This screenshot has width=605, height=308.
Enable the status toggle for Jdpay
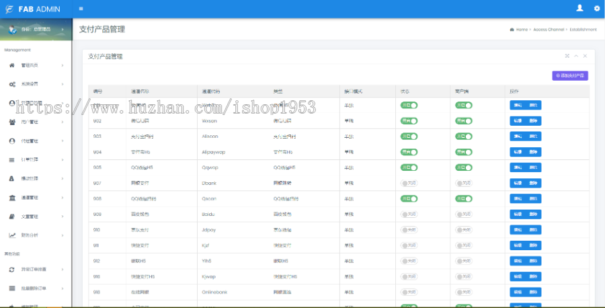pyautogui.click(x=409, y=230)
